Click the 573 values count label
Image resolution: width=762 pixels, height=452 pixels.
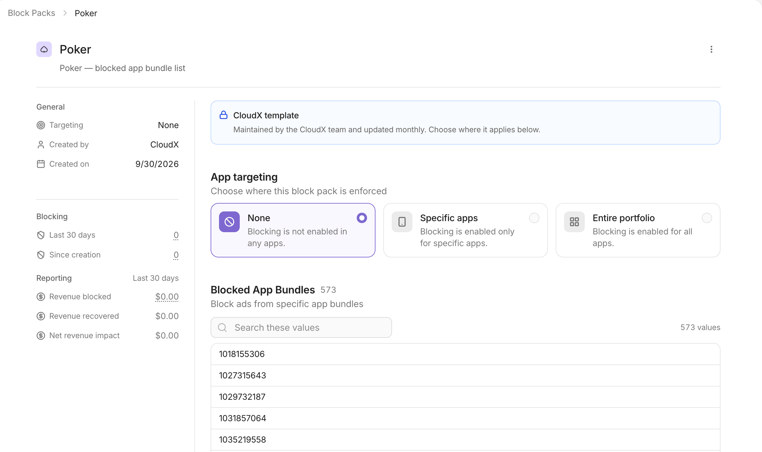(700, 327)
